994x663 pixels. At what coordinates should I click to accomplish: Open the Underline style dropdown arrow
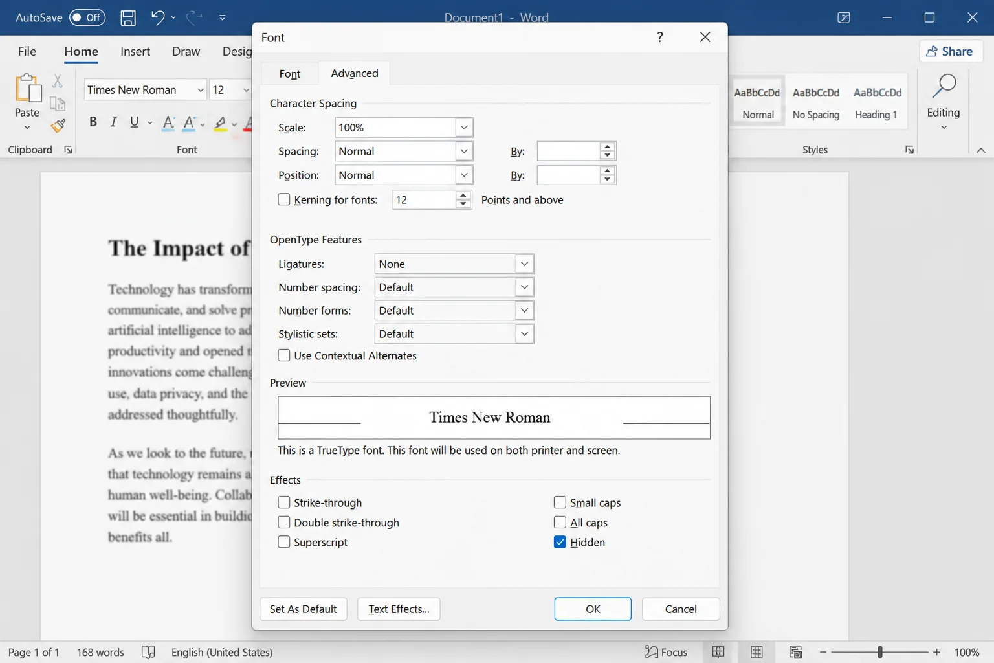tap(149, 122)
